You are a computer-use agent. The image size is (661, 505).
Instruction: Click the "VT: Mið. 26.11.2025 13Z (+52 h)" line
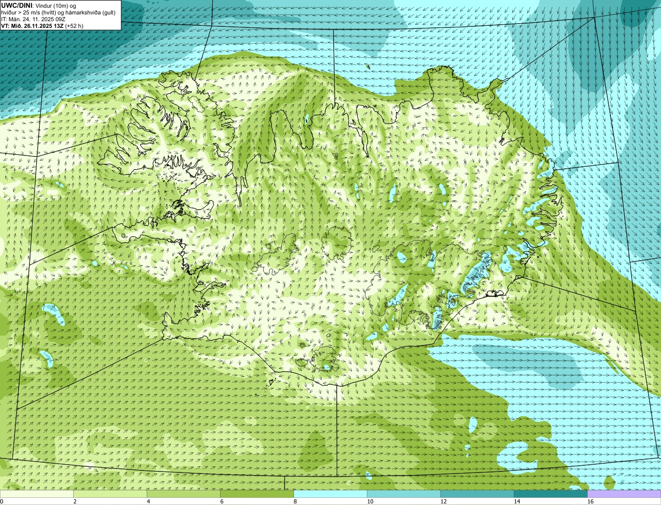(x=42, y=25)
